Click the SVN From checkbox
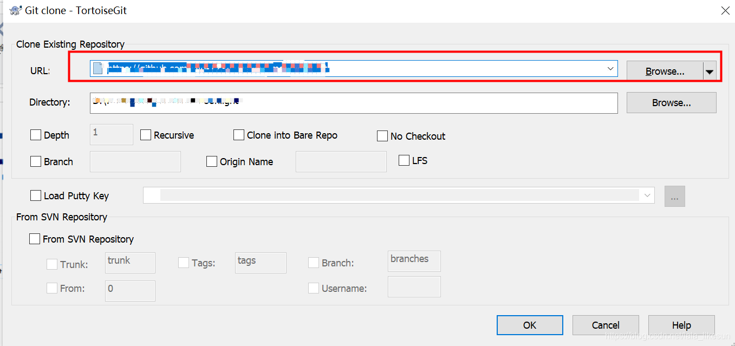Screen dimensions: 735x346 tap(52, 288)
